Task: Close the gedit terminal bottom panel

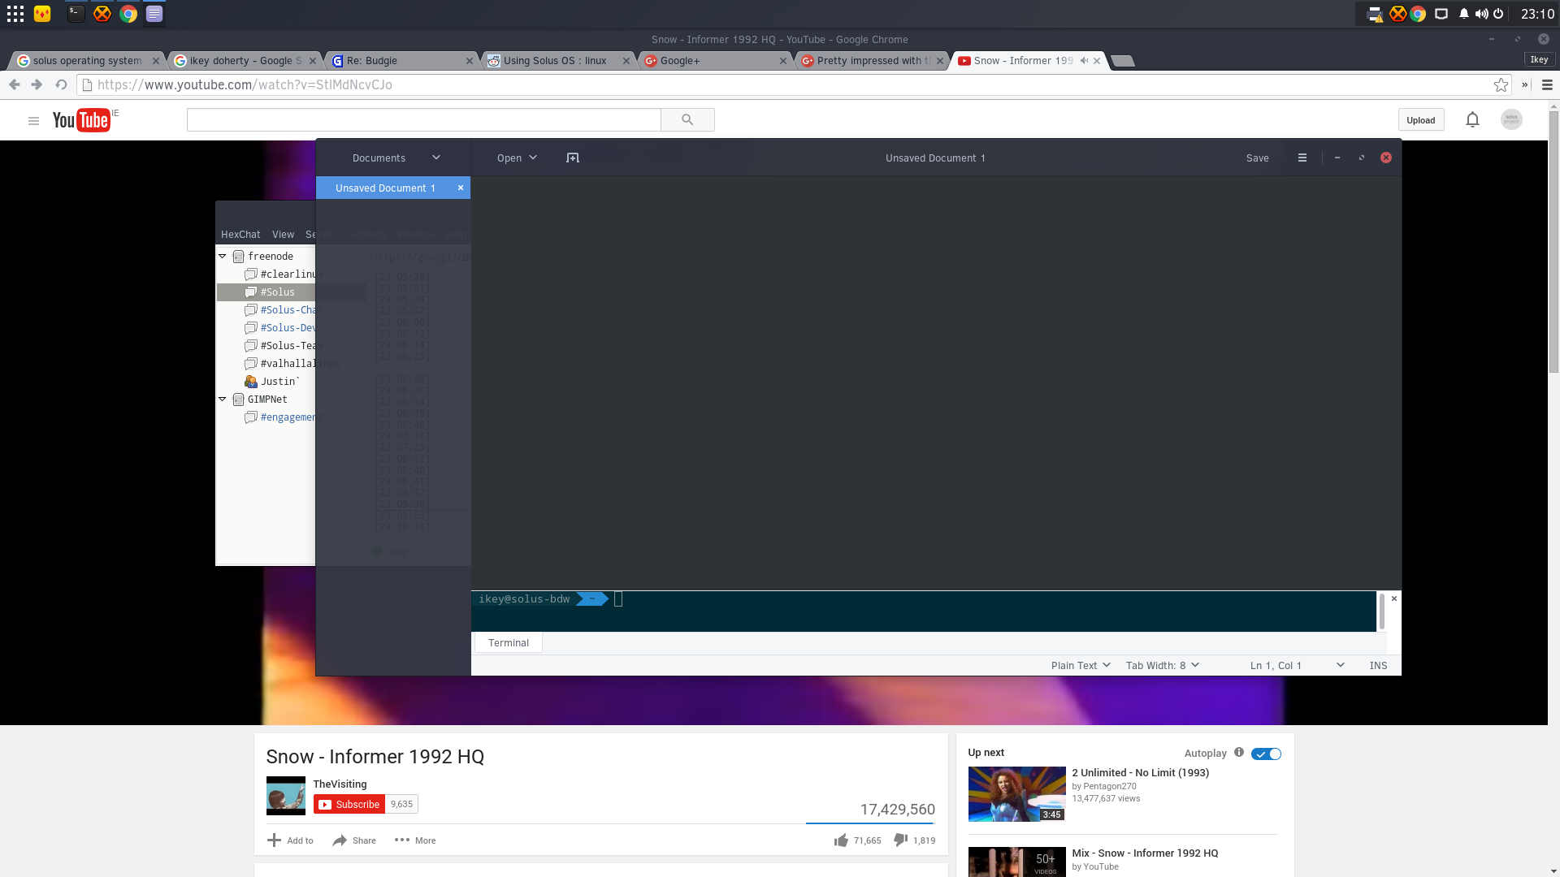Action: click(x=1394, y=598)
